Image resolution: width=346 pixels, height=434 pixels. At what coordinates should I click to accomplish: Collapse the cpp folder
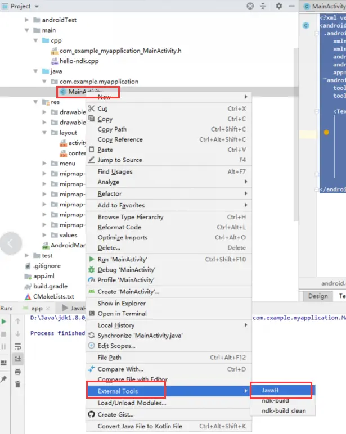pyautogui.click(x=35, y=40)
